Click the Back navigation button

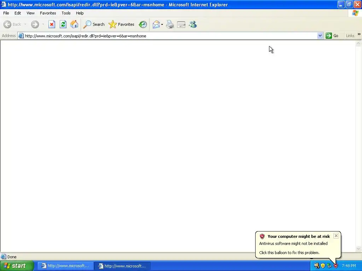[x=12, y=24]
